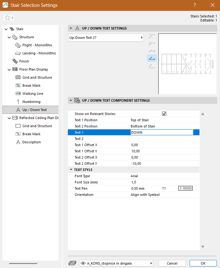This screenshot has width=220, height=268.
Task: Click the Text Pen width 0.50 mm
Action: click(138, 188)
